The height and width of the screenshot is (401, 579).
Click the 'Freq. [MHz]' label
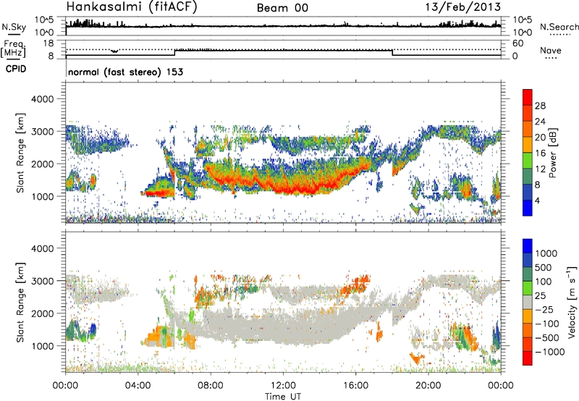(x=13, y=49)
